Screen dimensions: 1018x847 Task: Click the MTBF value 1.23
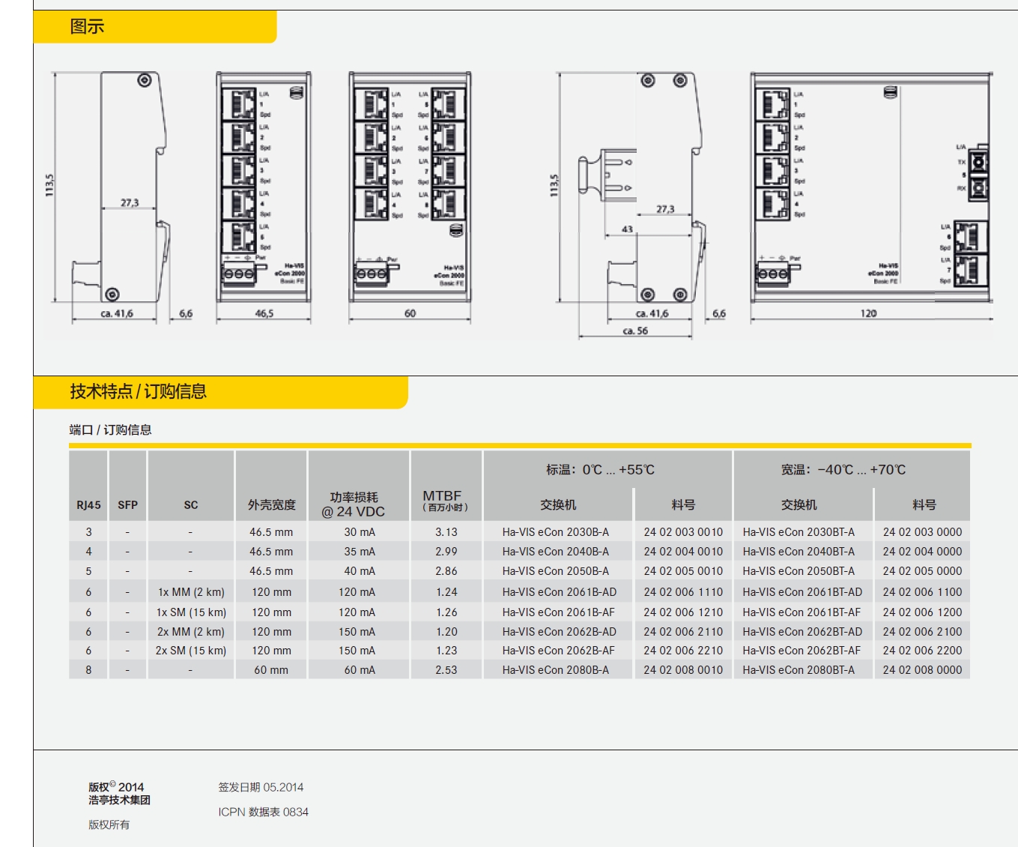click(x=446, y=651)
